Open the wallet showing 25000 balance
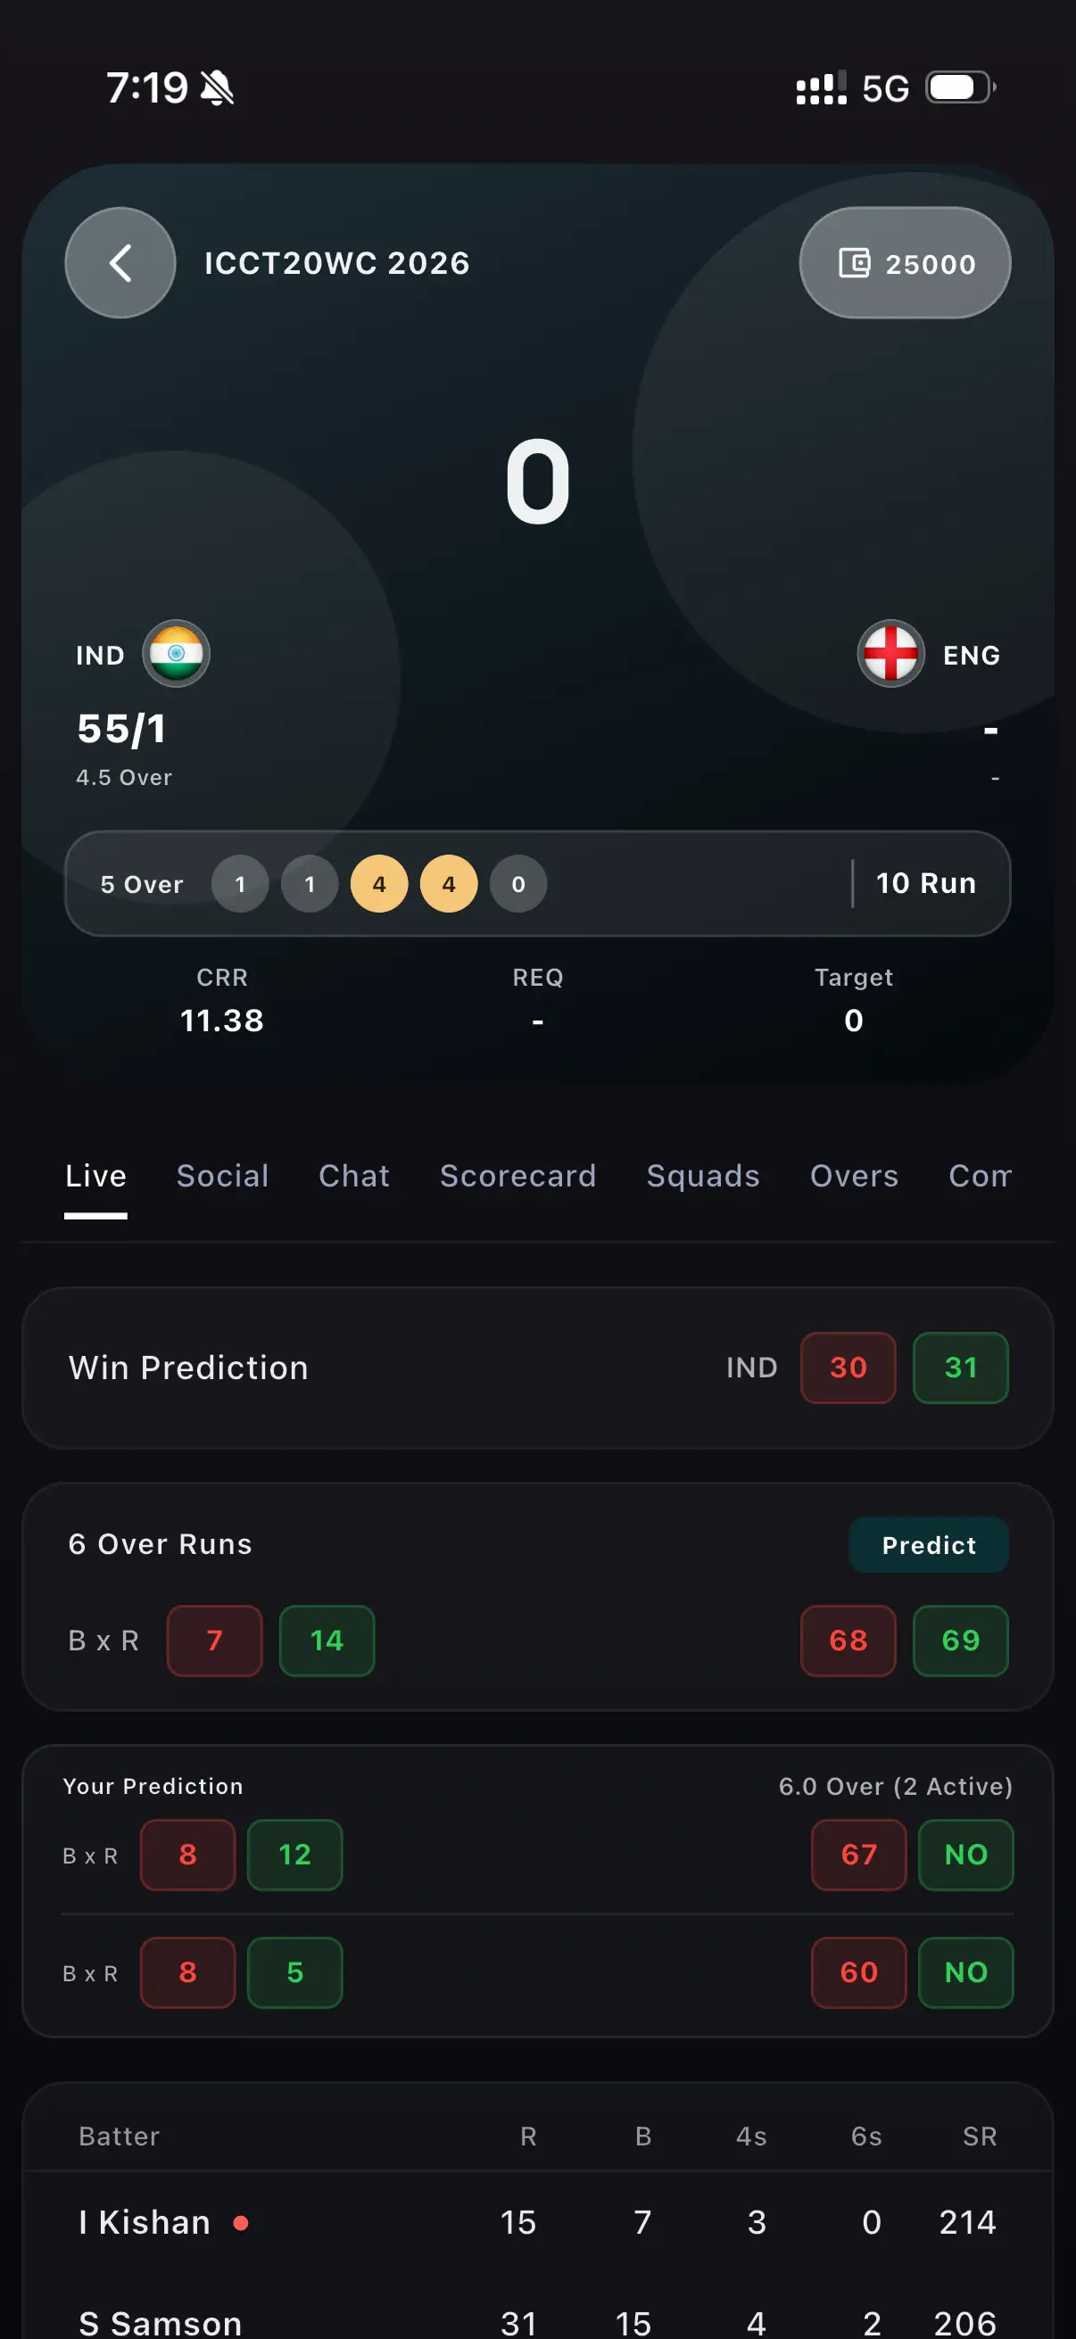This screenshot has width=1076, height=2339. (x=905, y=262)
